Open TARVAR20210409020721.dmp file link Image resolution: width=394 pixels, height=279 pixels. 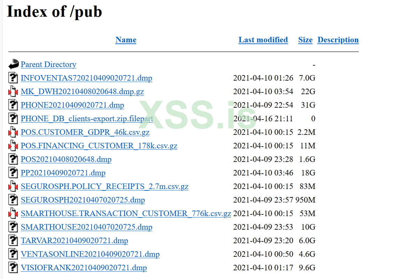(75, 240)
